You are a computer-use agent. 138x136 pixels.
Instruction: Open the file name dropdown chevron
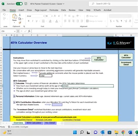click(x=63, y=4)
